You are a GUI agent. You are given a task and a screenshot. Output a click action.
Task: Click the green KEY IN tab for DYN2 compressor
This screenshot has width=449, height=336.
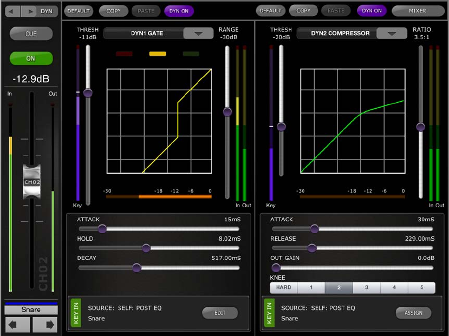(x=269, y=313)
